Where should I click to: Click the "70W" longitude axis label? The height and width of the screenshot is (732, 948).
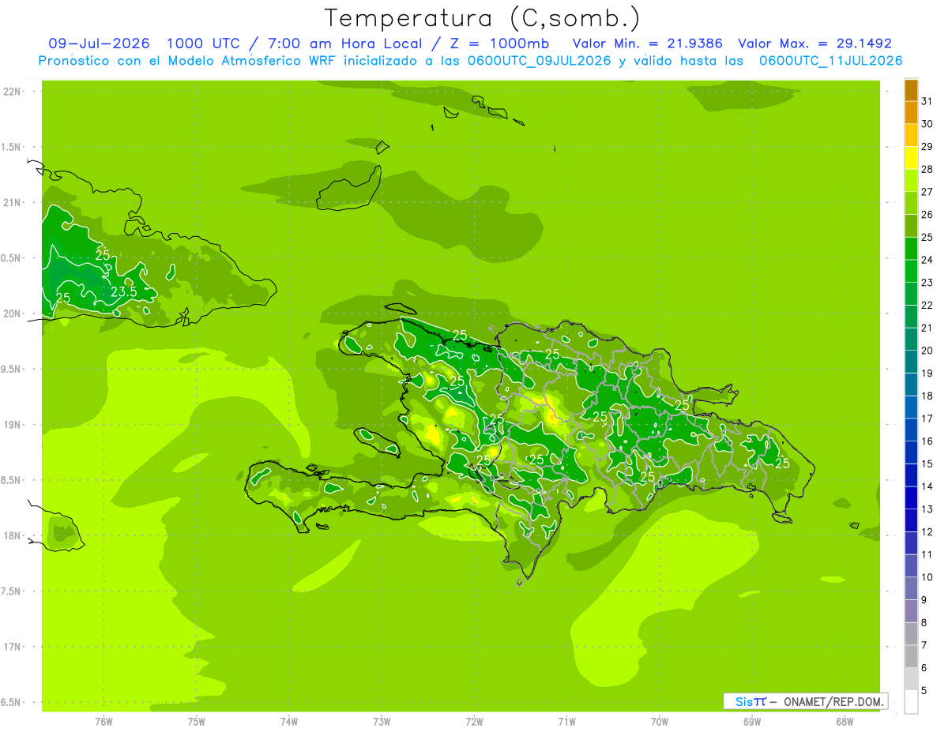point(660,722)
